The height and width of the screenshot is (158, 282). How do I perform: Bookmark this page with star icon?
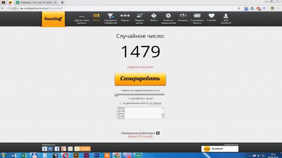point(239,8)
